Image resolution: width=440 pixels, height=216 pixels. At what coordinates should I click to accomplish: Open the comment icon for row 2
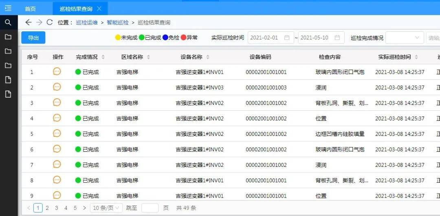click(x=57, y=87)
